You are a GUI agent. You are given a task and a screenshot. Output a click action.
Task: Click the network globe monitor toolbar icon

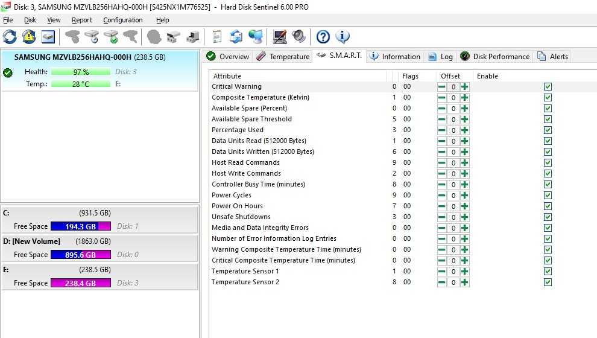point(256,37)
